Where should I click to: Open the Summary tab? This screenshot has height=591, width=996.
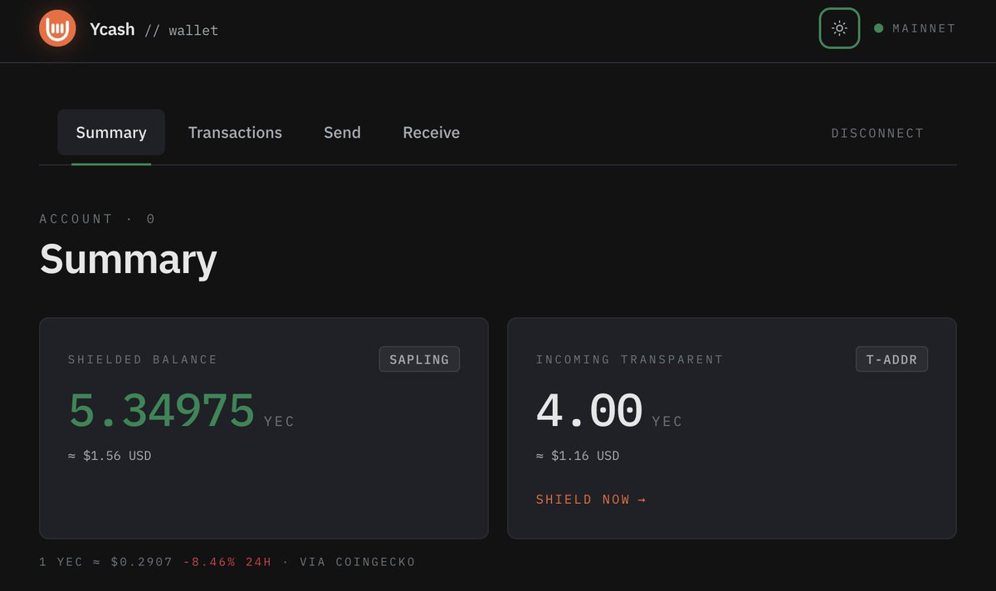pos(111,133)
